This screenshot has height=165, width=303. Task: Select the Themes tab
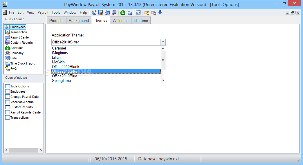100,20
